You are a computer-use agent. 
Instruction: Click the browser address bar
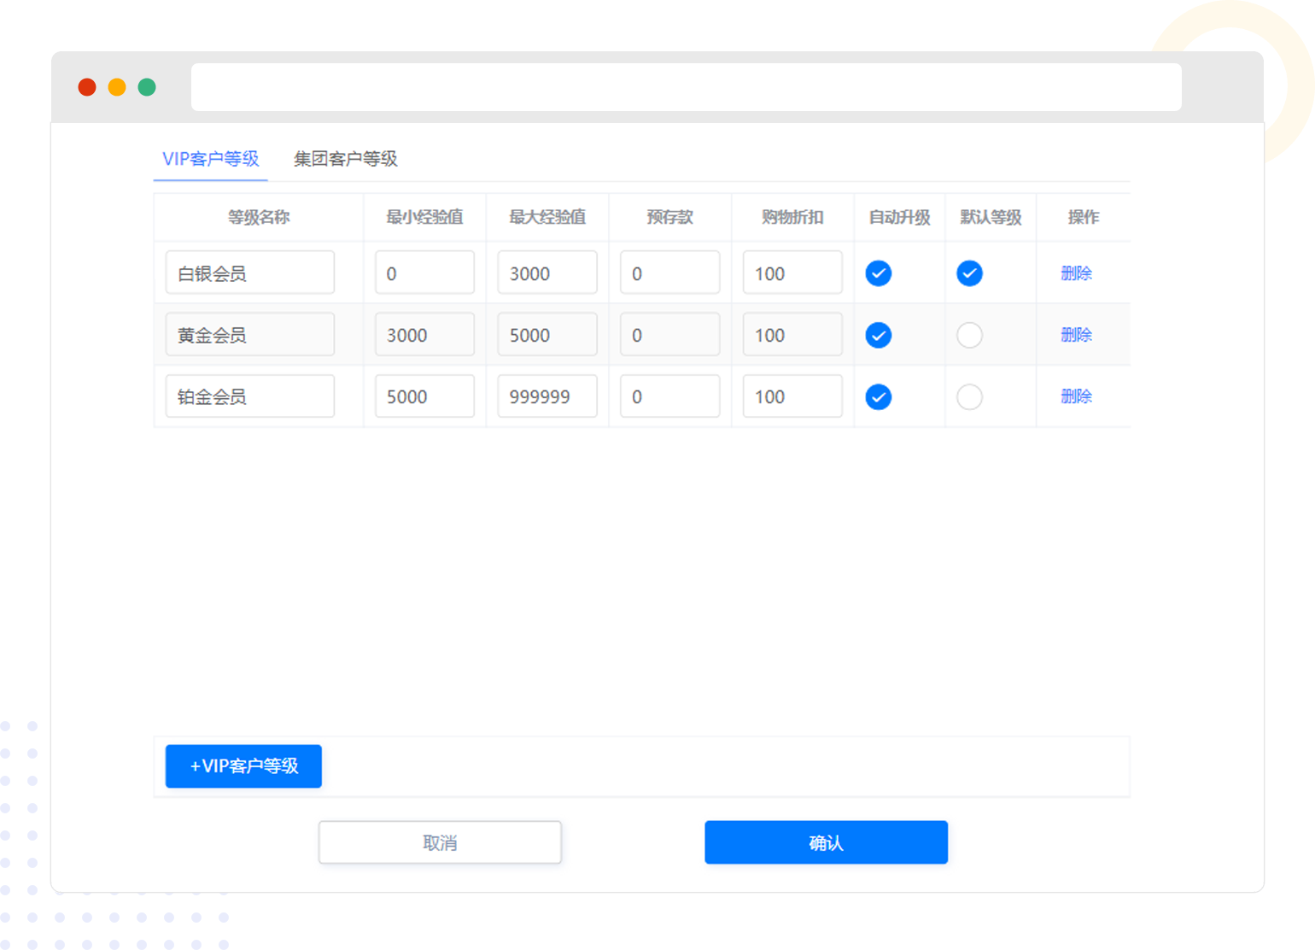pyautogui.click(x=687, y=87)
